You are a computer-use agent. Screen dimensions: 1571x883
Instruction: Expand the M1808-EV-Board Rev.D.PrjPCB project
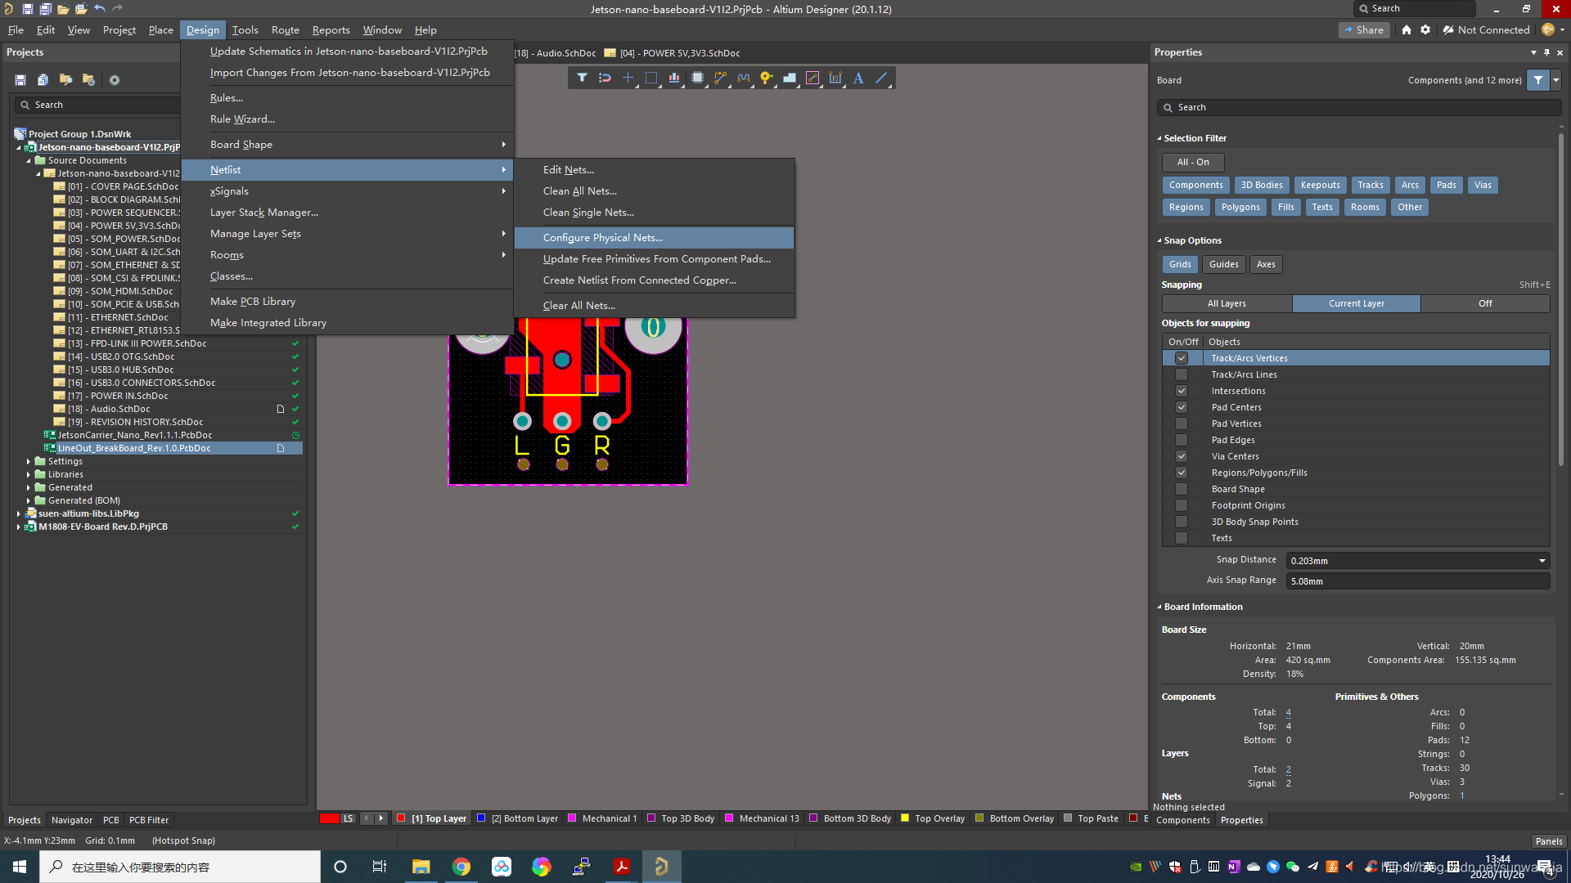tap(19, 527)
